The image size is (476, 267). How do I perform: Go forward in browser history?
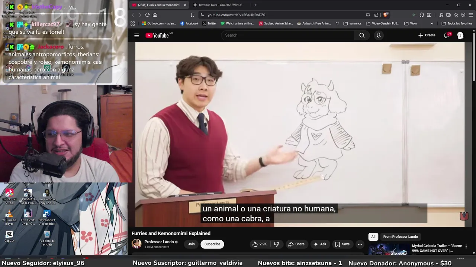pyautogui.click(x=140, y=15)
